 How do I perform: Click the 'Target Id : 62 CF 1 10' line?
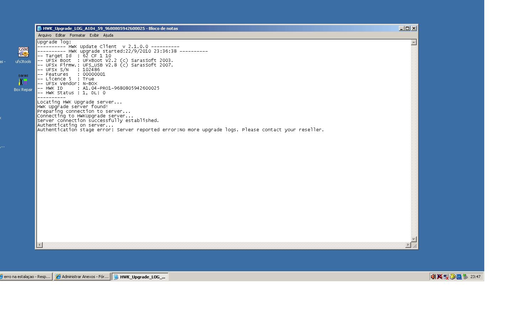coord(74,56)
